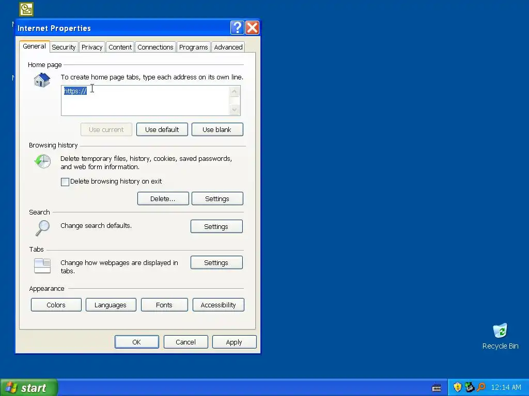Screen dimensions: 529x396
Task: Open Tabs Settings button
Action: click(216, 262)
